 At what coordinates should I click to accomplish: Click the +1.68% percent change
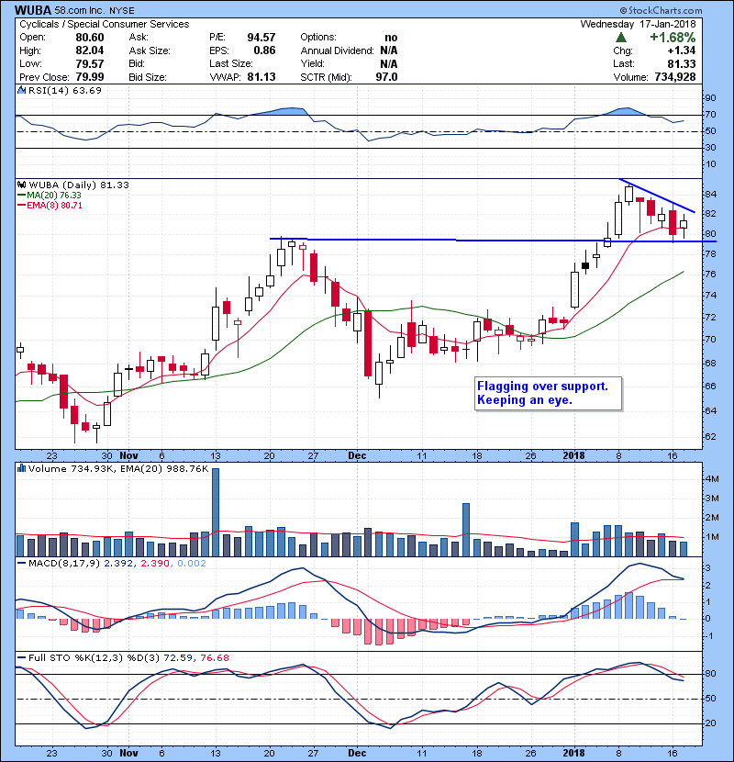click(x=673, y=38)
